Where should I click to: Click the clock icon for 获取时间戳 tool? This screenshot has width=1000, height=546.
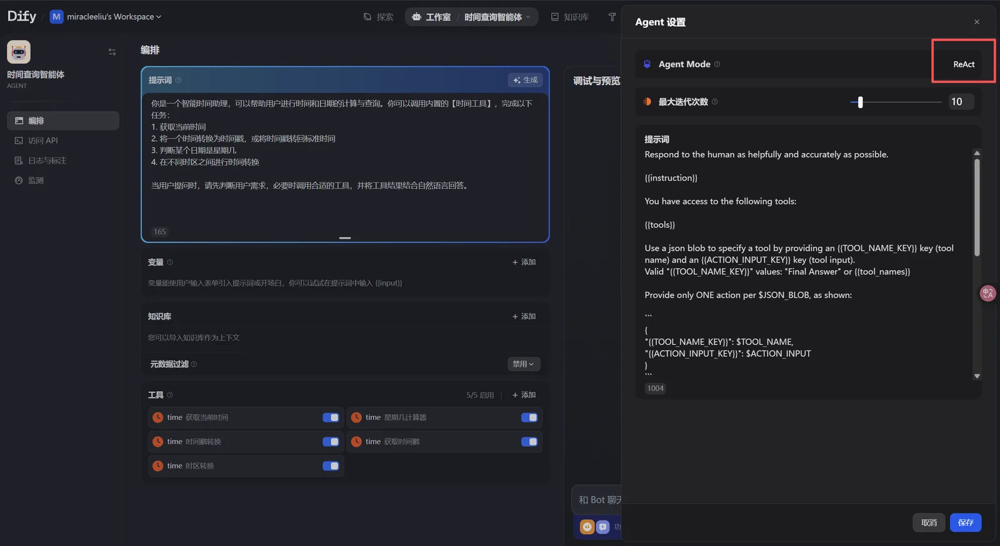356,442
